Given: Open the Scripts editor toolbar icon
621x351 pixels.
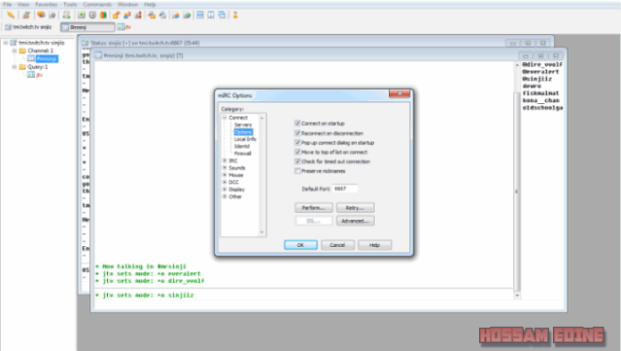Looking at the screenshot, I should click(x=66, y=15).
